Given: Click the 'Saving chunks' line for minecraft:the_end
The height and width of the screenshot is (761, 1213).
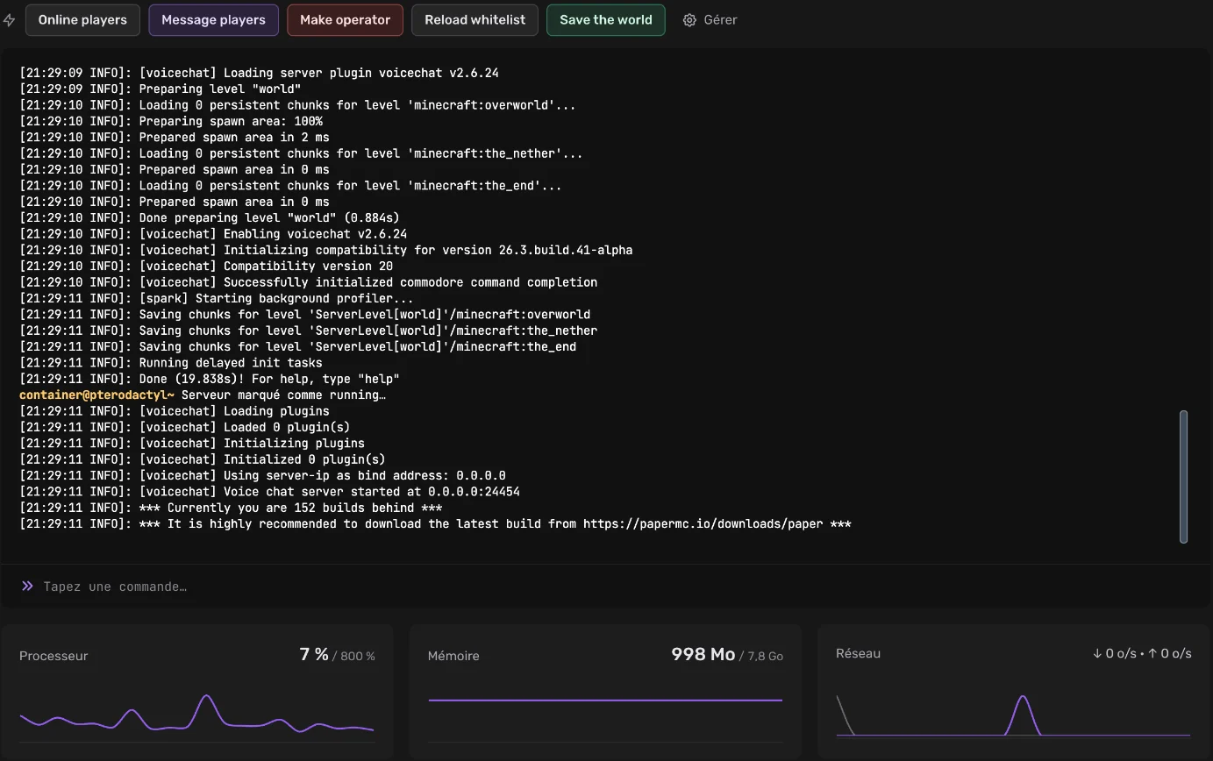Looking at the screenshot, I should click(298, 346).
